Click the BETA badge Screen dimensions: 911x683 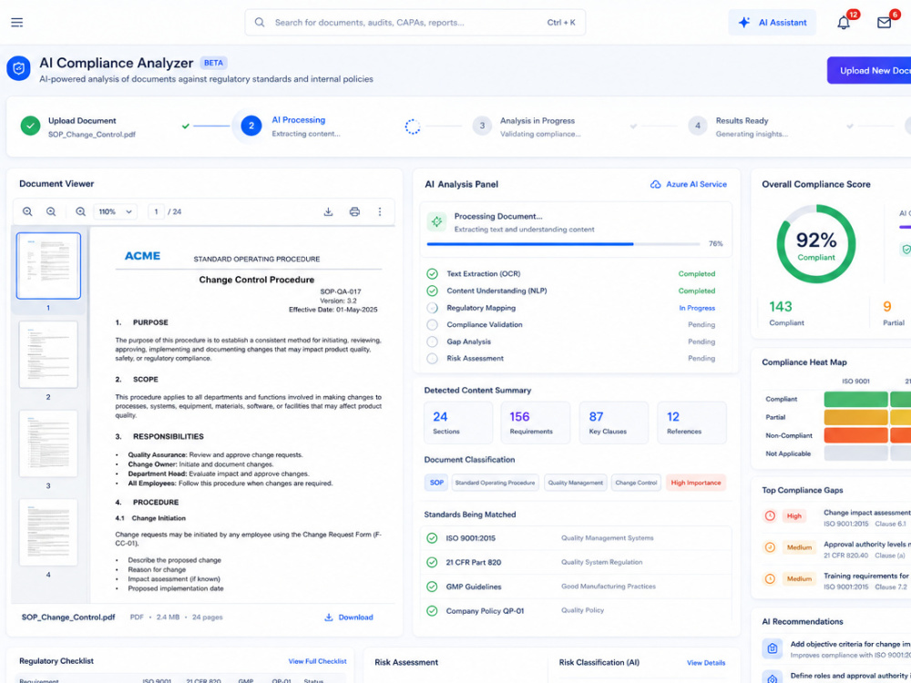[213, 63]
